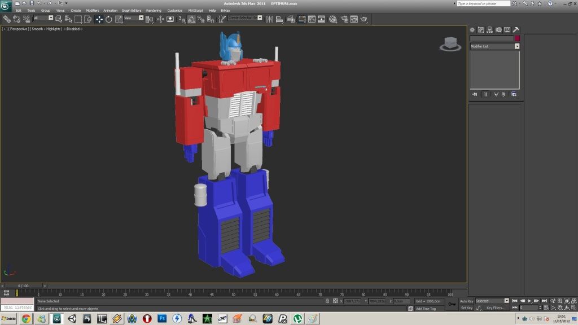This screenshot has width=578, height=325.
Task: Open Key Filters dialog
Action: coord(496,308)
